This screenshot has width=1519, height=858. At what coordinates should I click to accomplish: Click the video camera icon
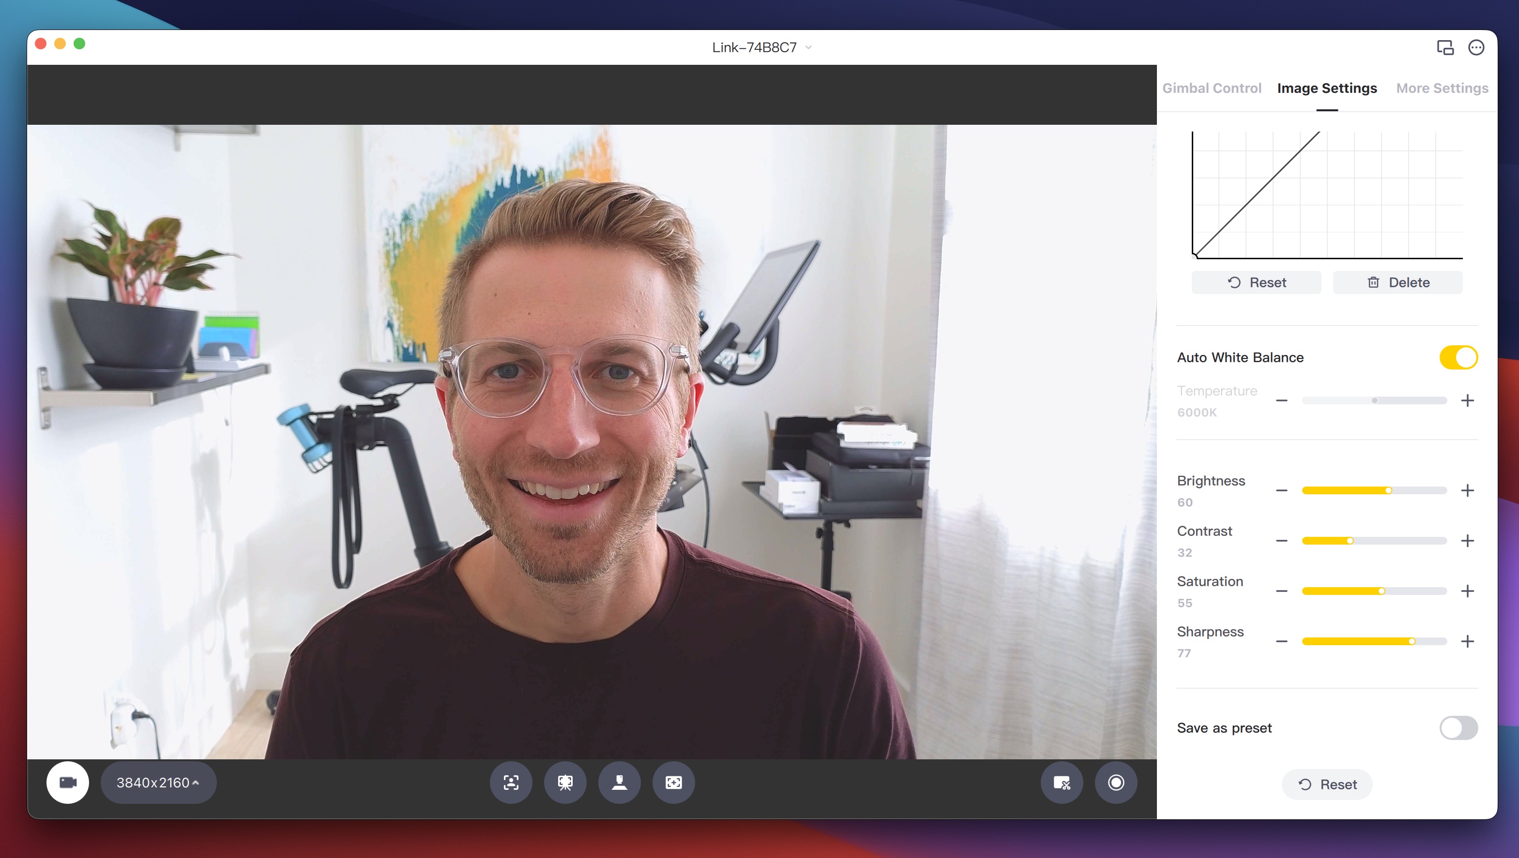[67, 782]
